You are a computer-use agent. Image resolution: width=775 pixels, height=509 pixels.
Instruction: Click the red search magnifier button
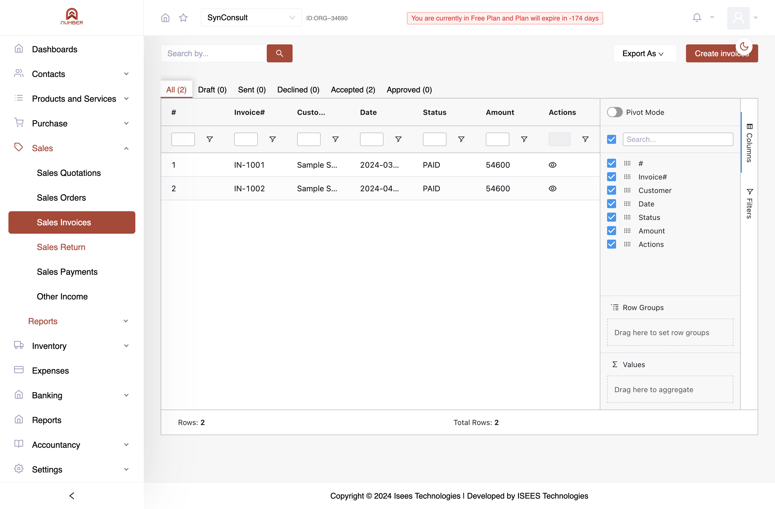coord(279,53)
